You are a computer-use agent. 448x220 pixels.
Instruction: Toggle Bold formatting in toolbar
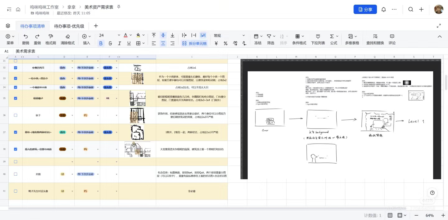(100, 43)
